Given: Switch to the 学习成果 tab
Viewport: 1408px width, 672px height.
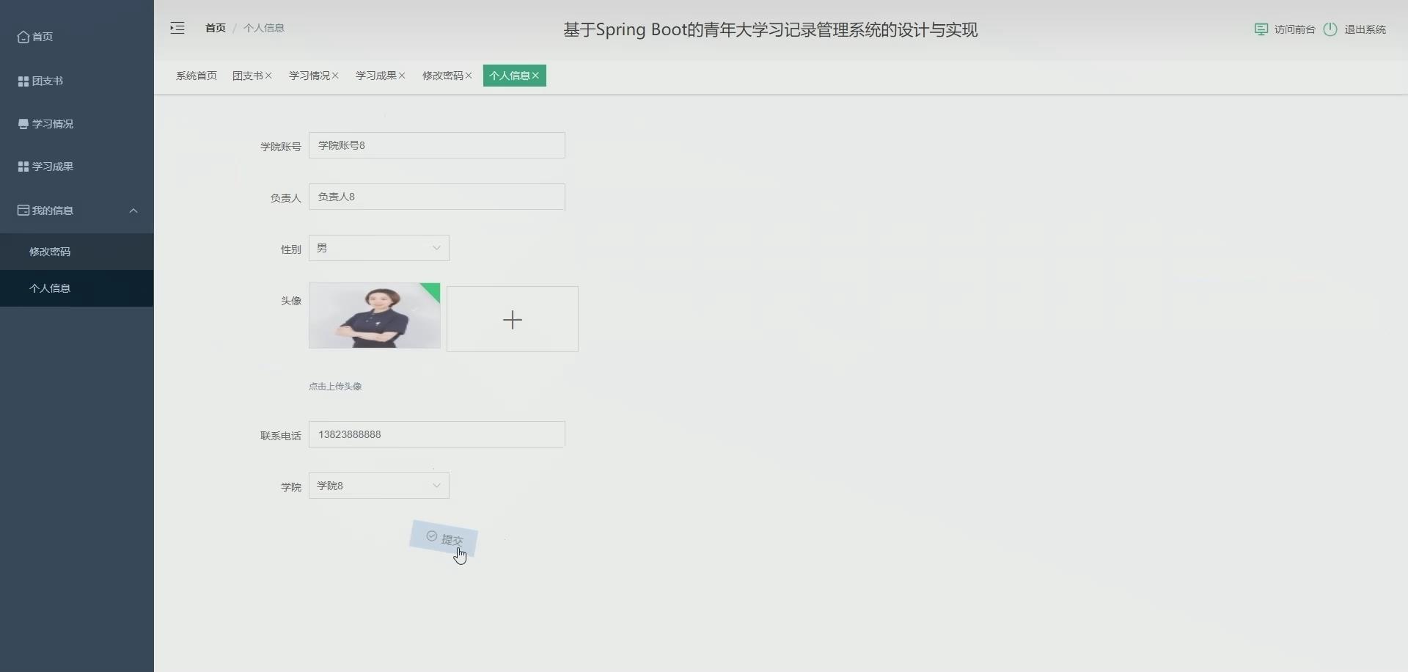Looking at the screenshot, I should click(x=376, y=76).
